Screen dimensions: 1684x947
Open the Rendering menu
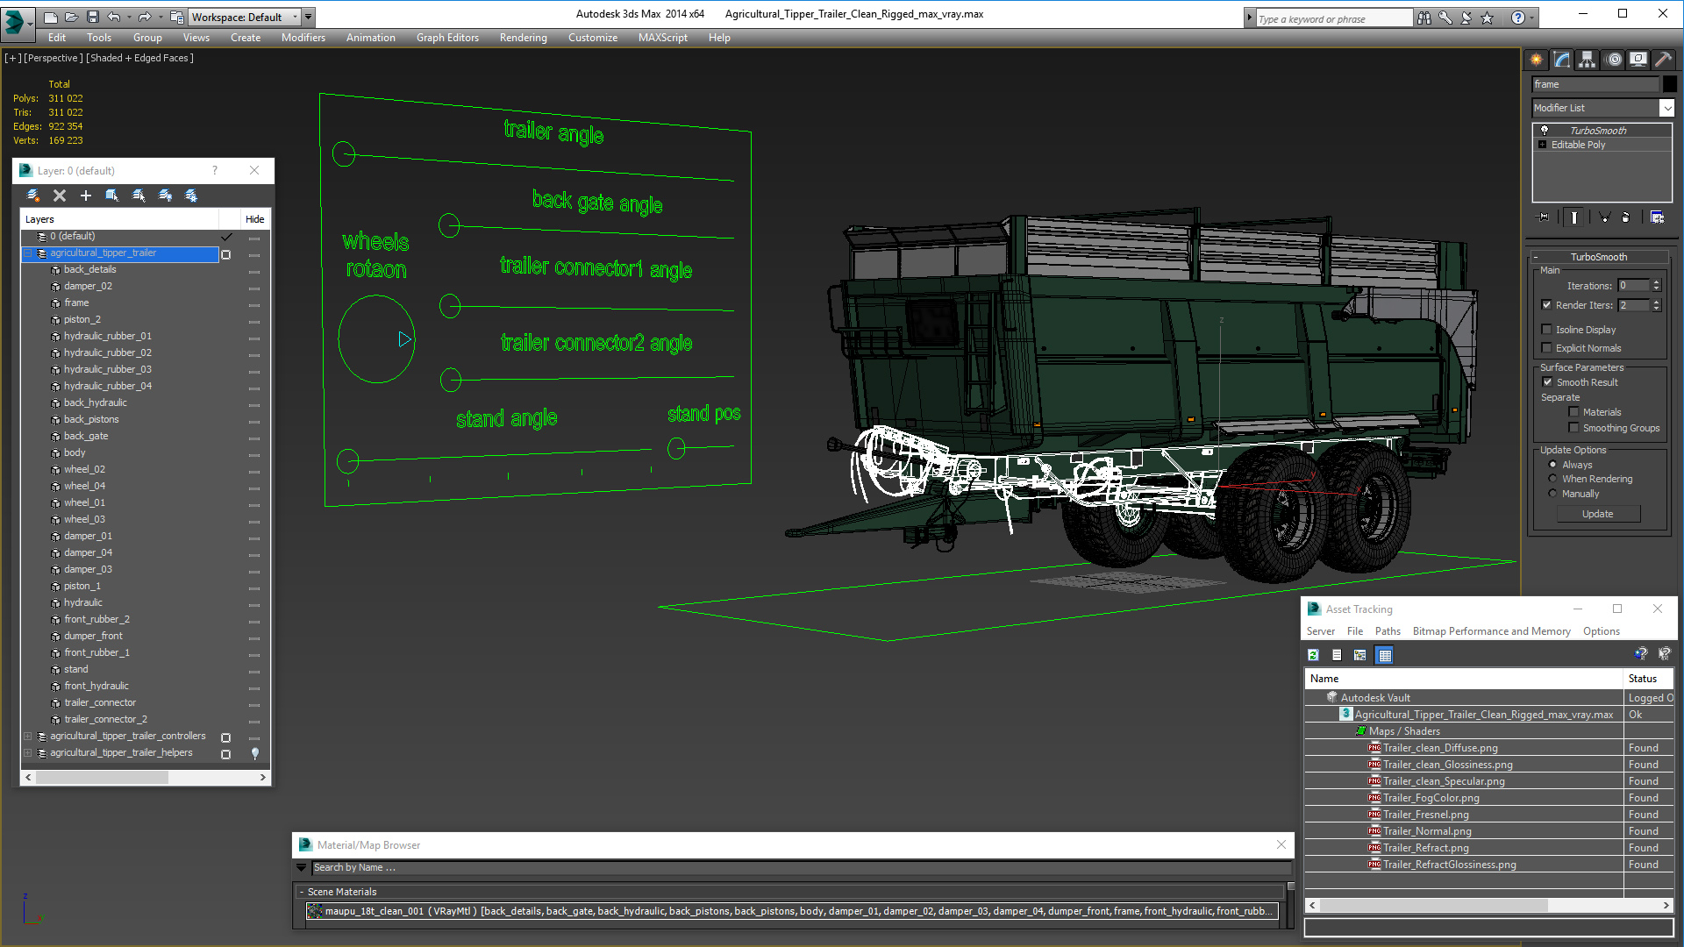pyautogui.click(x=523, y=38)
